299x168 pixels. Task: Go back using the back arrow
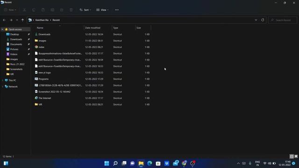tap(4, 20)
